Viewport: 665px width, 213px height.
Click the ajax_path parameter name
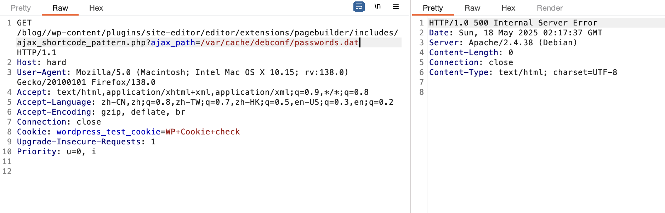click(x=173, y=42)
